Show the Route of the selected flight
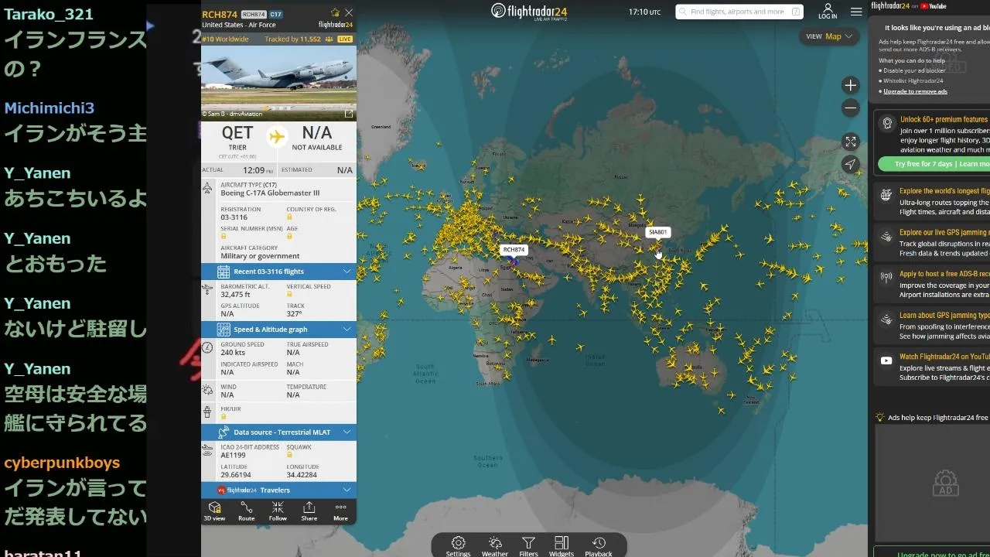Image resolution: width=990 pixels, height=557 pixels. click(x=246, y=511)
